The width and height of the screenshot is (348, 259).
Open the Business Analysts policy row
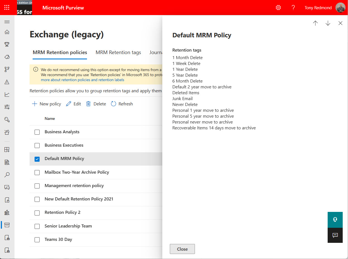[96, 132]
